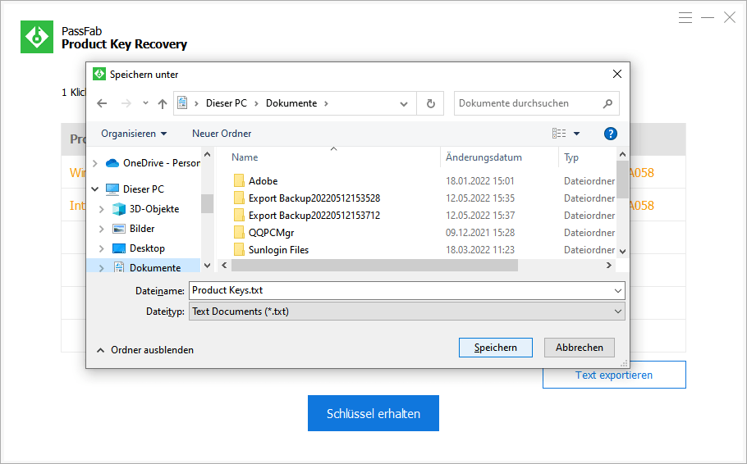This screenshot has width=747, height=464.
Task: Expand the Desktop tree node
Action: point(101,248)
